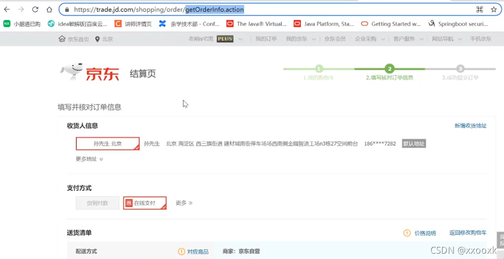The height and width of the screenshot is (259, 504).
Task: Bookmark this page with star icon
Action: point(494,9)
